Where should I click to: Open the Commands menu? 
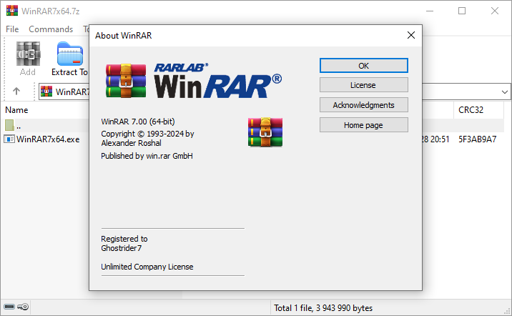tap(51, 29)
